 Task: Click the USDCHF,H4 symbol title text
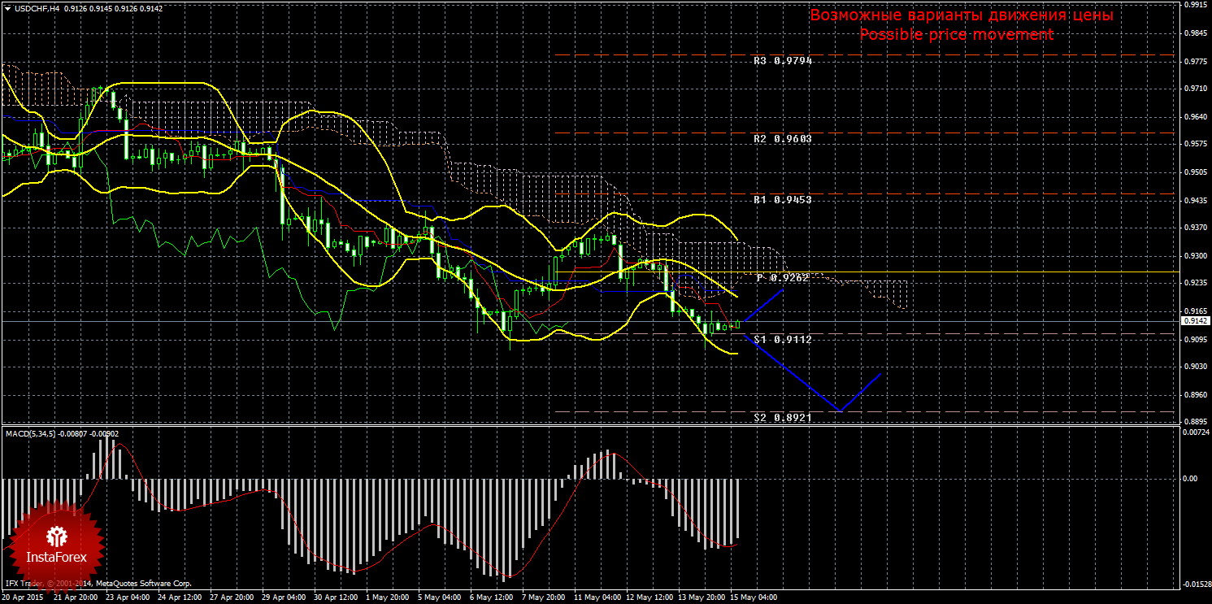[x=33, y=8]
